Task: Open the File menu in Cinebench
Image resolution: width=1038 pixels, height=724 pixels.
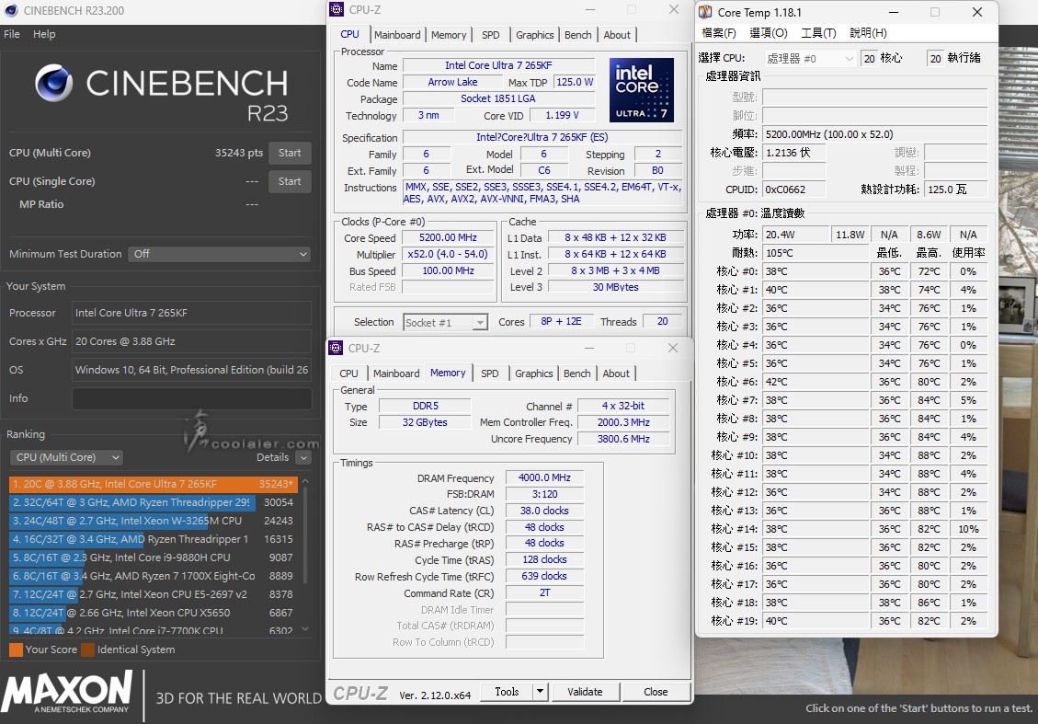Action: click(12, 34)
